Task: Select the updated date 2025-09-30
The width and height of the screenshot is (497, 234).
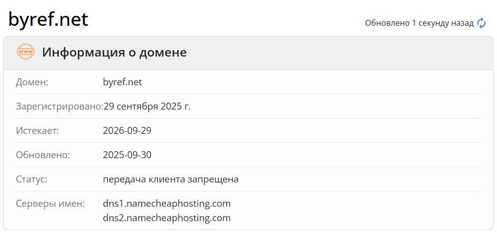Action: (x=127, y=155)
